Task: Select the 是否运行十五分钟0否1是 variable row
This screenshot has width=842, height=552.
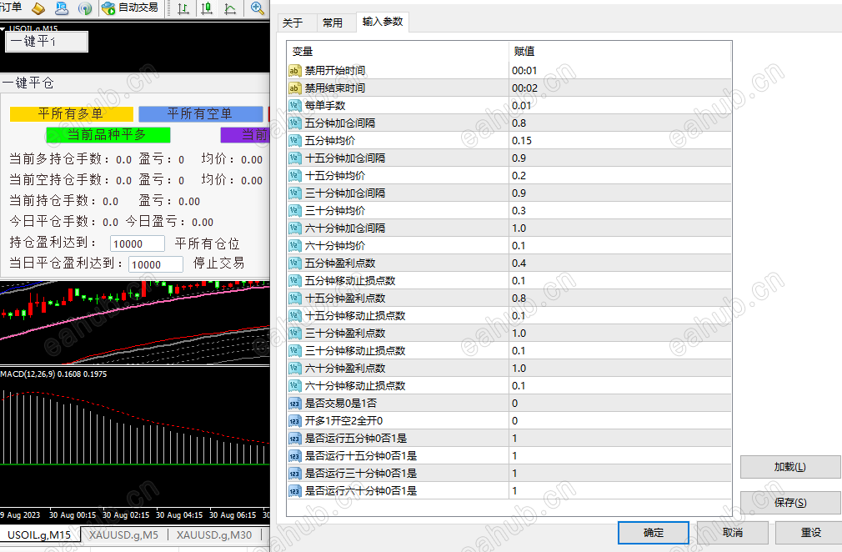Action: coord(509,456)
